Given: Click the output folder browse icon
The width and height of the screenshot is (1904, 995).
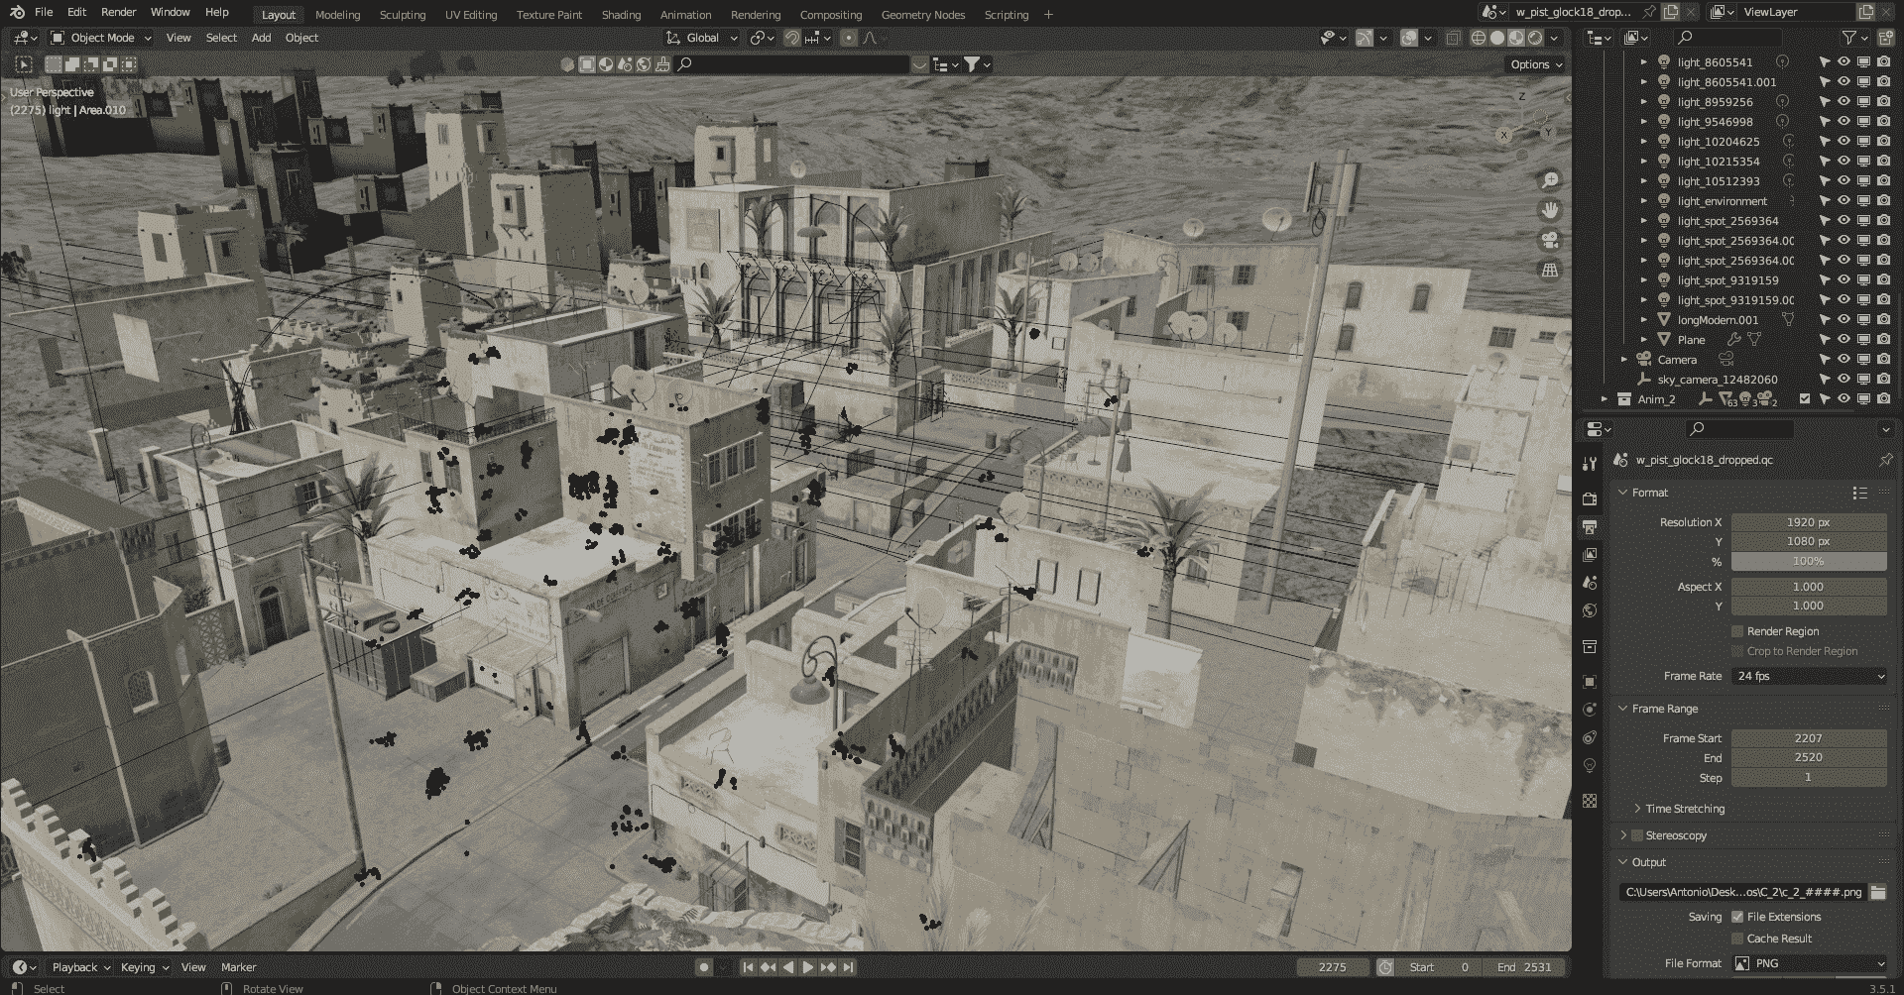Looking at the screenshot, I should tap(1877, 892).
